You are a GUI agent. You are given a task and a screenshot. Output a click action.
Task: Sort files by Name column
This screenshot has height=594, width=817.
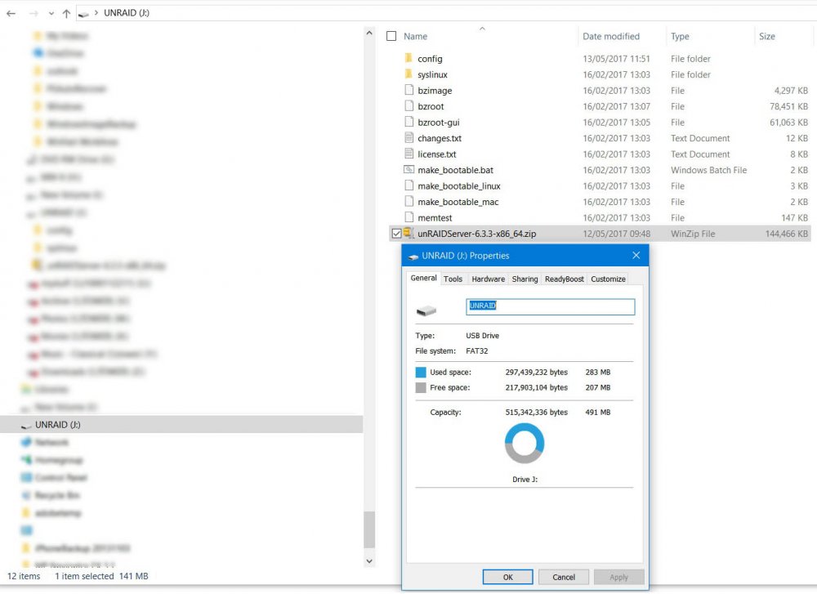[415, 37]
